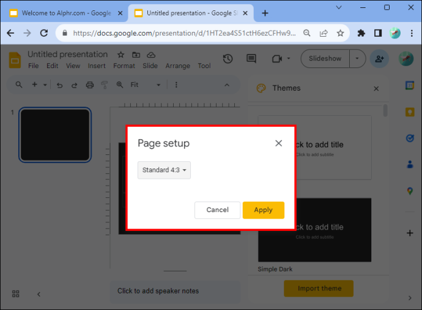Click the Themes palette icon
The height and width of the screenshot is (310, 422).
(x=261, y=88)
